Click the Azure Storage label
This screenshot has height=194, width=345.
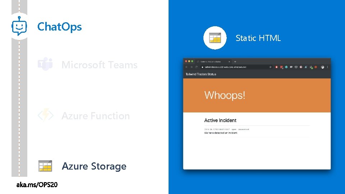point(94,166)
